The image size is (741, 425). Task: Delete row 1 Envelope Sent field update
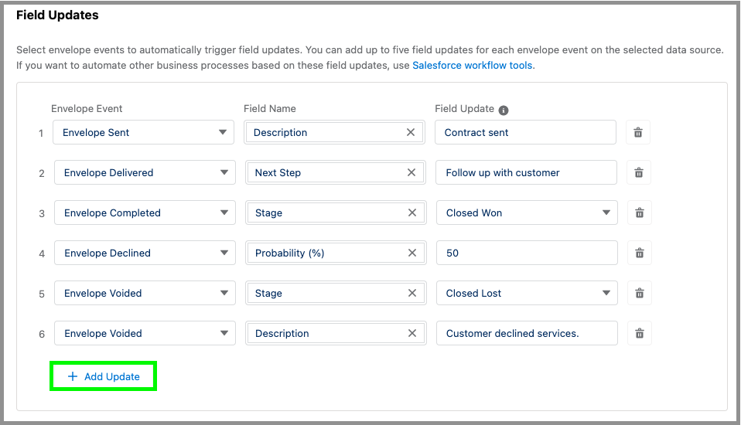click(638, 132)
